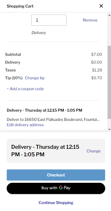Image resolution: width=111 pixels, height=211 pixels.
Task: Click the scrollbar up arrow
Action: [x=109, y=15]
